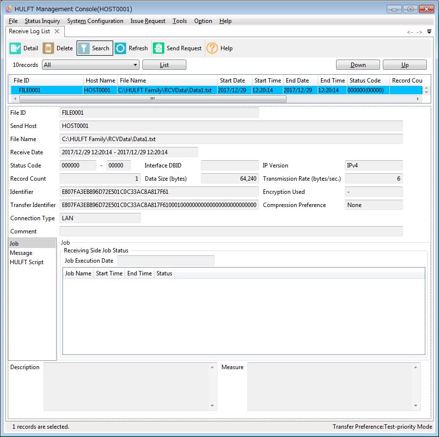The image size is (439, 437).
Task: Sort by the Status Code column header
Action: (x=368, y=81)
